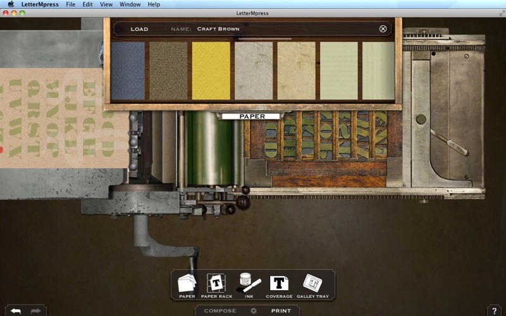
Task: Click the redo arrow icon
Action: coord(35,310)
